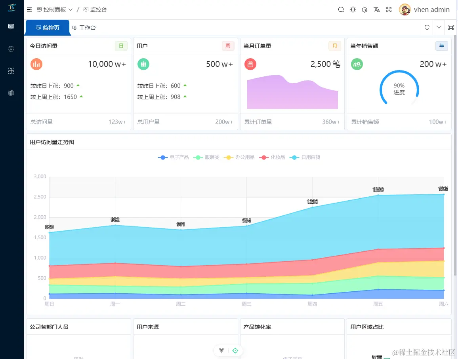Expand the tab options chevron dropdown

[x=439, y=27]
